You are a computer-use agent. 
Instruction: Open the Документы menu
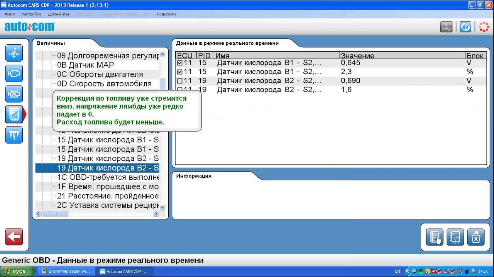pos(58,14)
